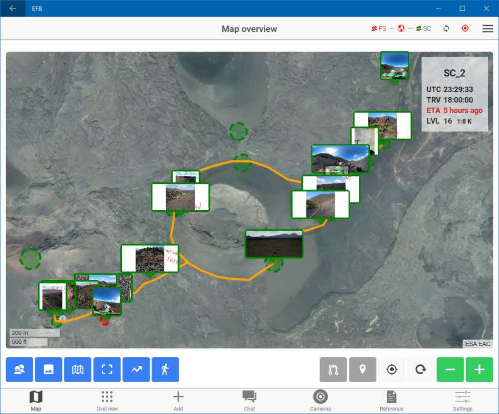Image resolution: width=499 pixels, height=414 pixels.
Task: Click the gray route path button
Action: coord(333,370)
